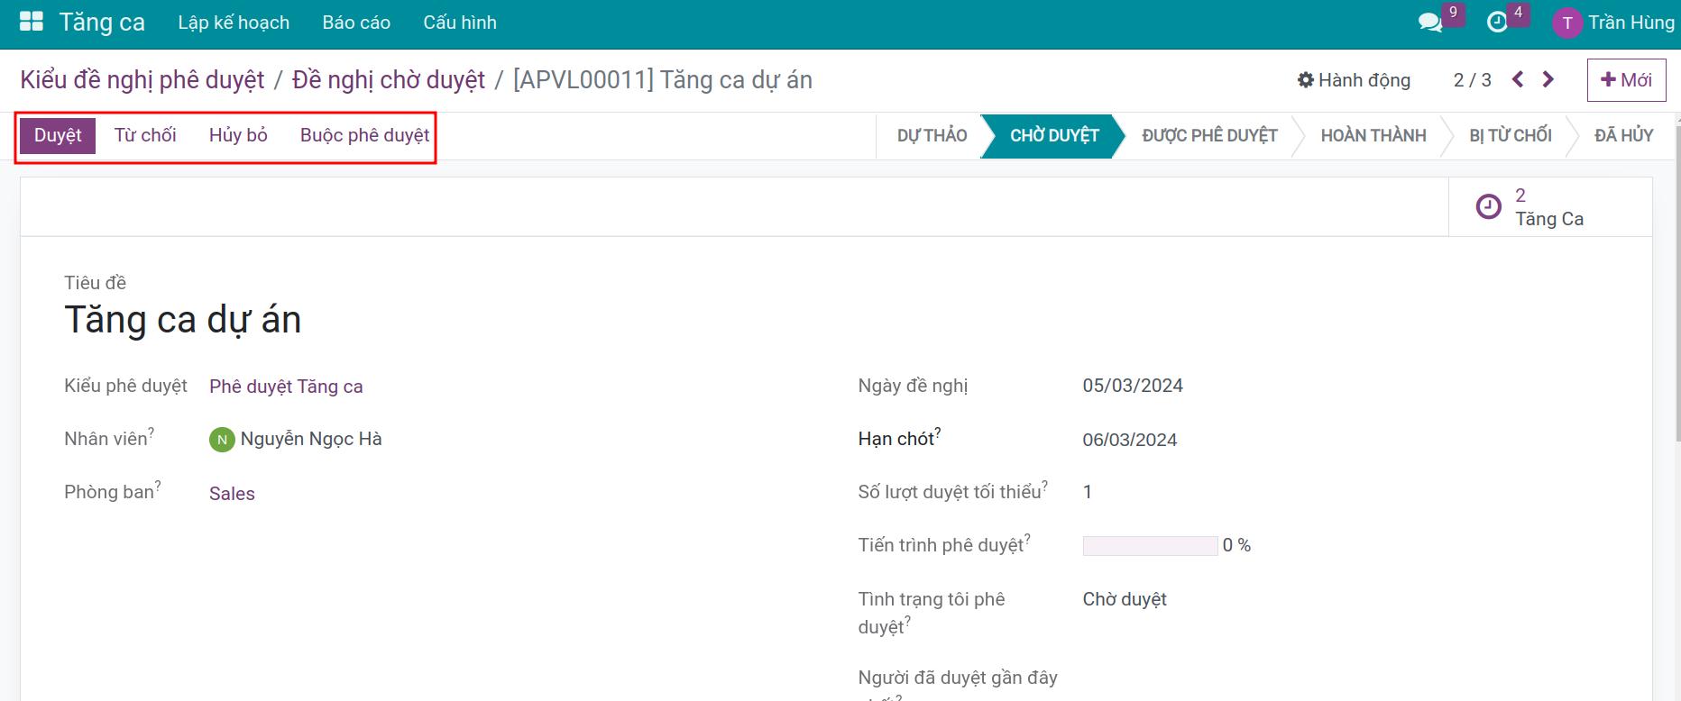Click the Nhân viên help question mark

151,432
